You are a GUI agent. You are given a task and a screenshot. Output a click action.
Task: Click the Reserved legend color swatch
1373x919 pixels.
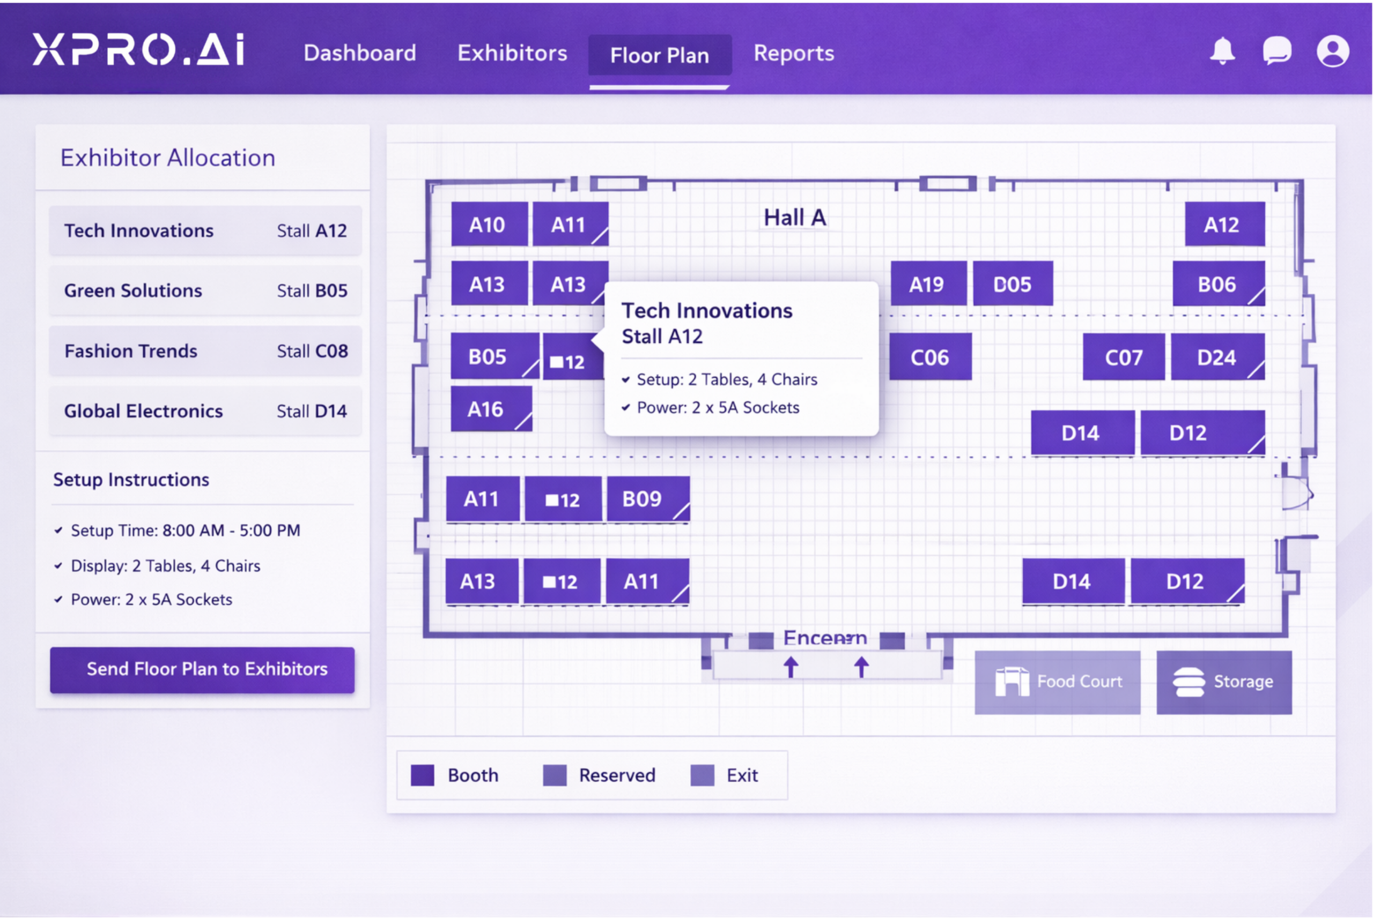click(553, 775)
